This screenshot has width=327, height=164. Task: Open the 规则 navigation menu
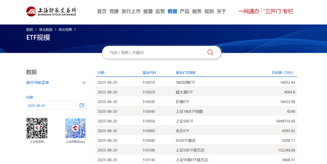click(x=209, y=11)
